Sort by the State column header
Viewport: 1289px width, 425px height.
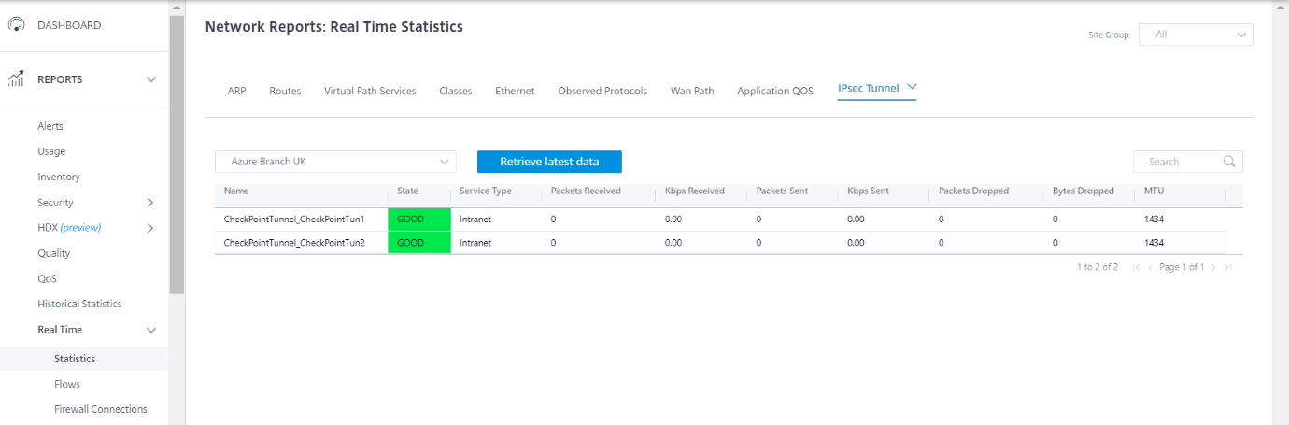point(407,191)
